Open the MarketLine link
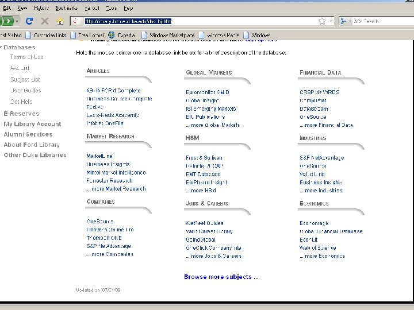 [x=99, y=156]
